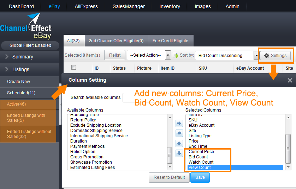
Task: Switch to the All(32) tab
Action: tap(74, 40)
